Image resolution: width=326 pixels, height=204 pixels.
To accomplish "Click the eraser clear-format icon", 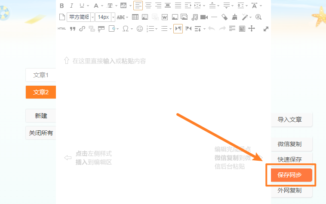I will click(225, 17).
